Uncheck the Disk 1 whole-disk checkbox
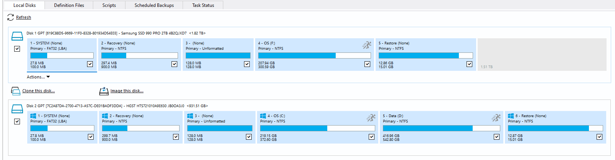 click(17, 49)
